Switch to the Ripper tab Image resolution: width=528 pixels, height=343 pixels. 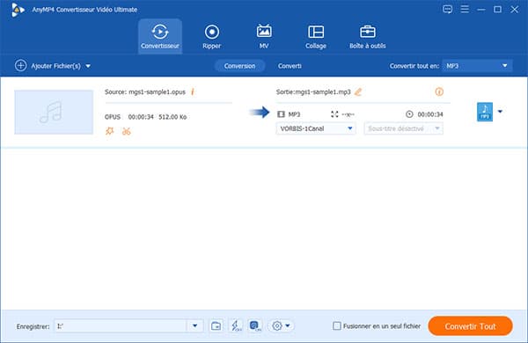click(212, 36)
